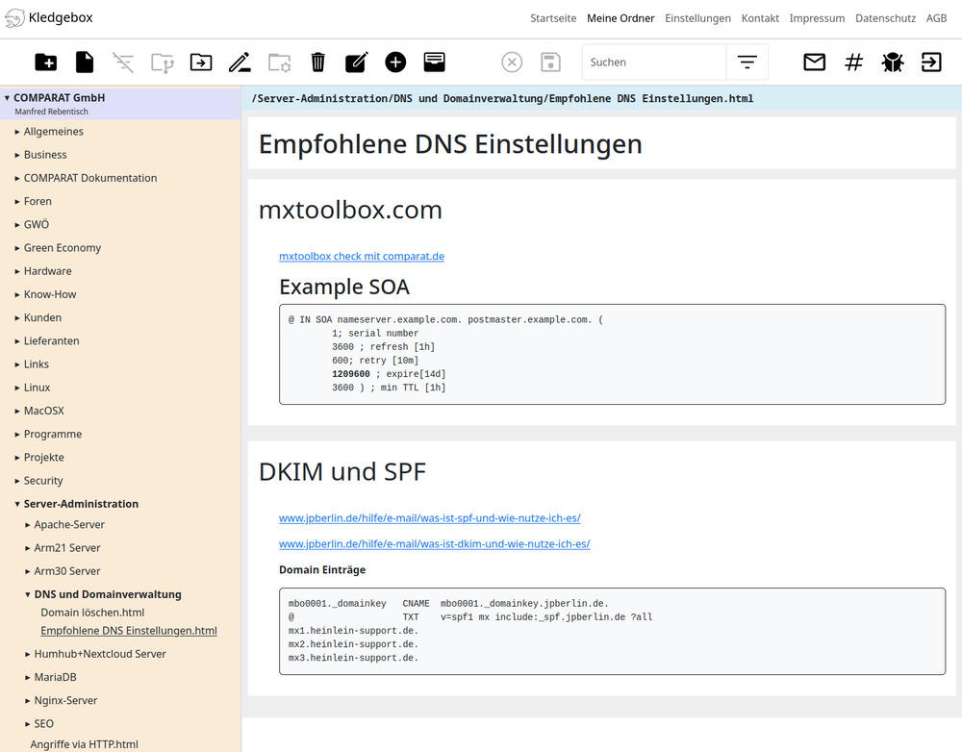This screenshot has width=962, height=752.
Task: Click the black plus circle icon
Action: tap(395, 62)
